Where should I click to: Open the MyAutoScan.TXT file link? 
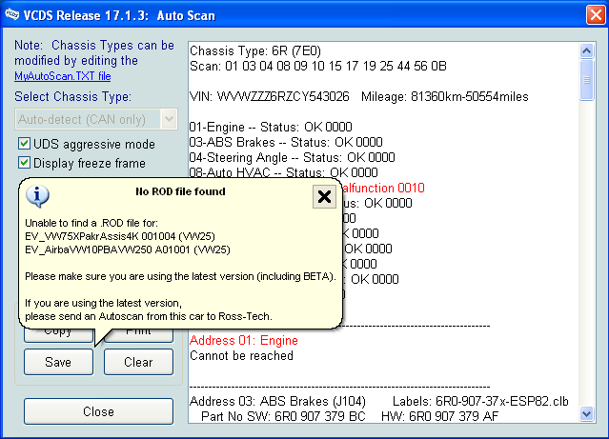click(63, 76)
